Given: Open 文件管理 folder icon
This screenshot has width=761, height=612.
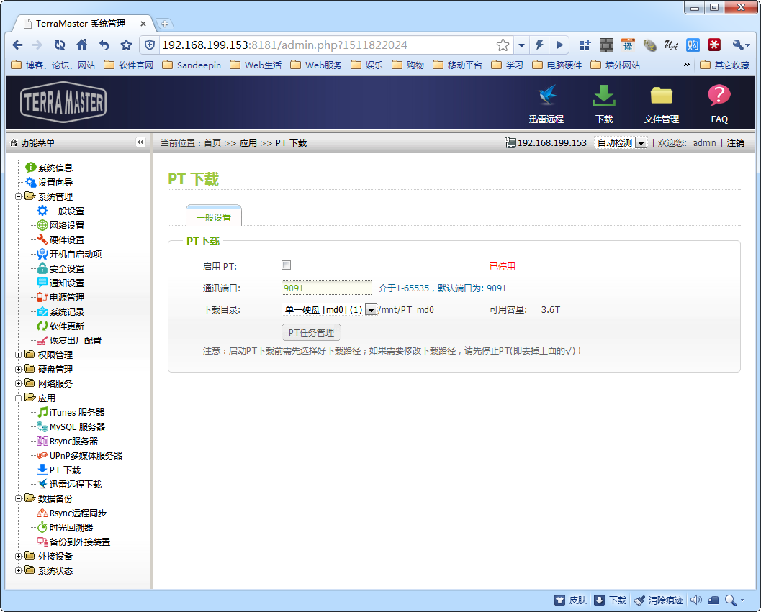Looking at the screenshot, I should pyautogui.click(x=661, y=97).
